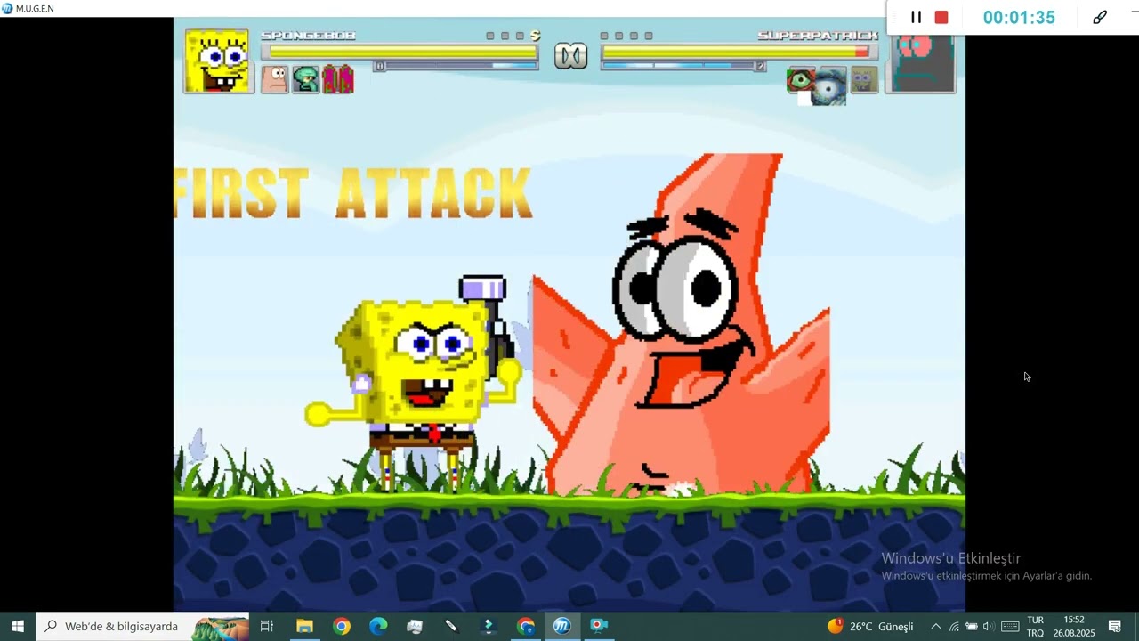1139x641 pixels.
Task: Expand the hidden system tray icons
Action: (x=935, y=626)
